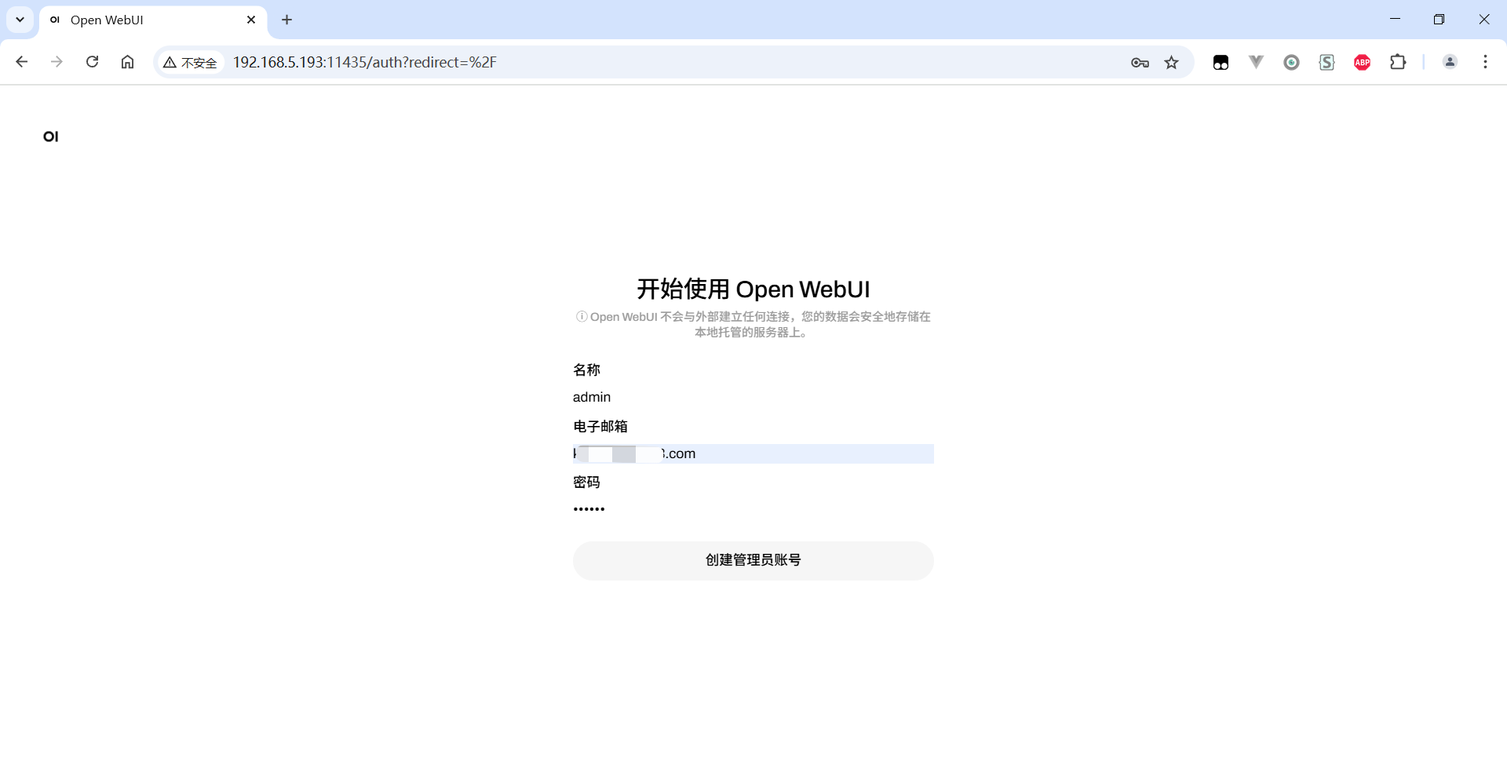Expand the tab search dropdown arrow
Image resolution: width=1507 pixels, height=779 pixels.
(20, 20)
